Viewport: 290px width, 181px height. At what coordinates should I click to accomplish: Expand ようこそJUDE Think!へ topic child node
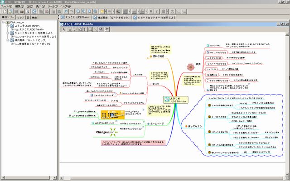tap(12, 29)
